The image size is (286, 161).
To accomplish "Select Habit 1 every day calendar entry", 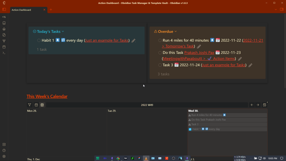I will click(227, 129).
